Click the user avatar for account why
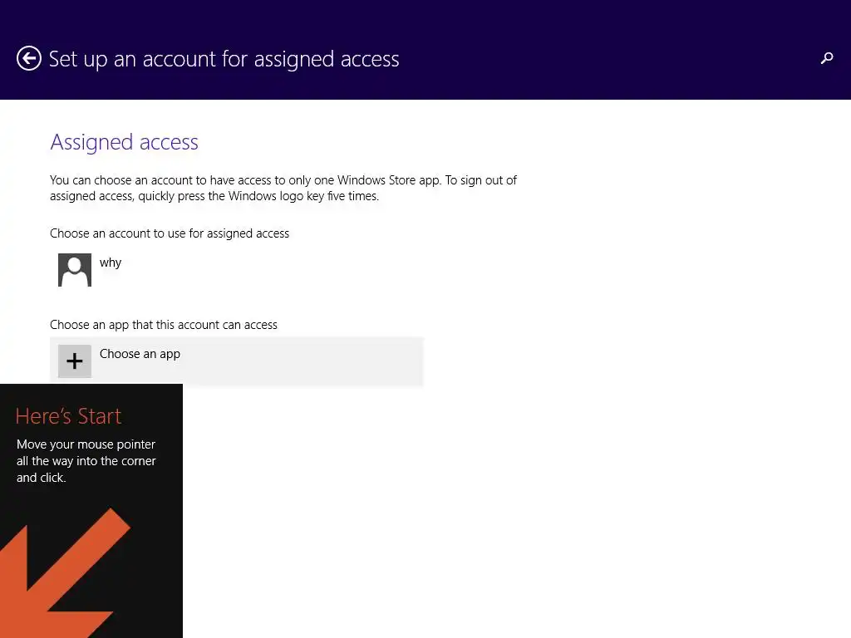 click(75, 270)
